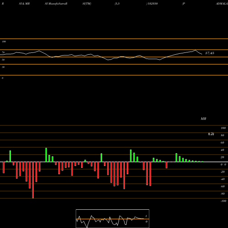Click the stock code 532350 in header
Screen dimensions: 228x228
click(x=152, y=4)
